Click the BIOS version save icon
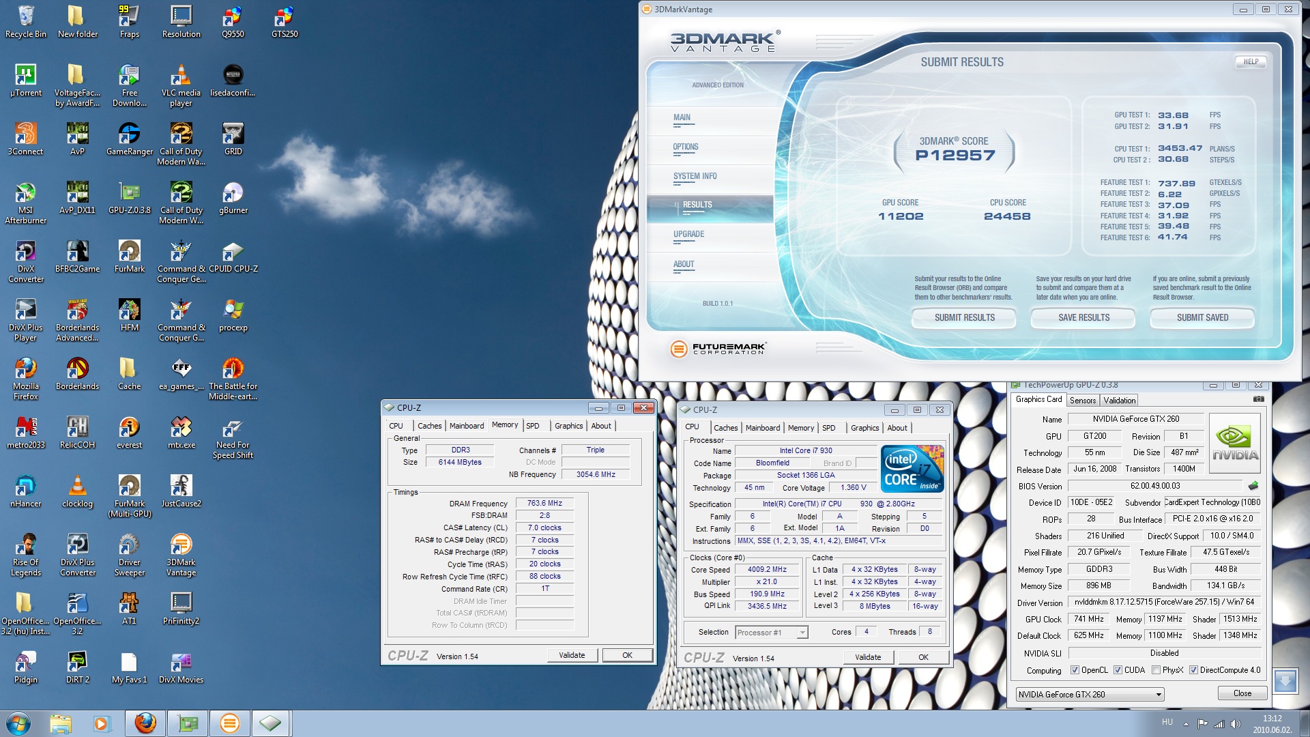Viewport: 1310px width, 737px height. tap(1253, 486)
